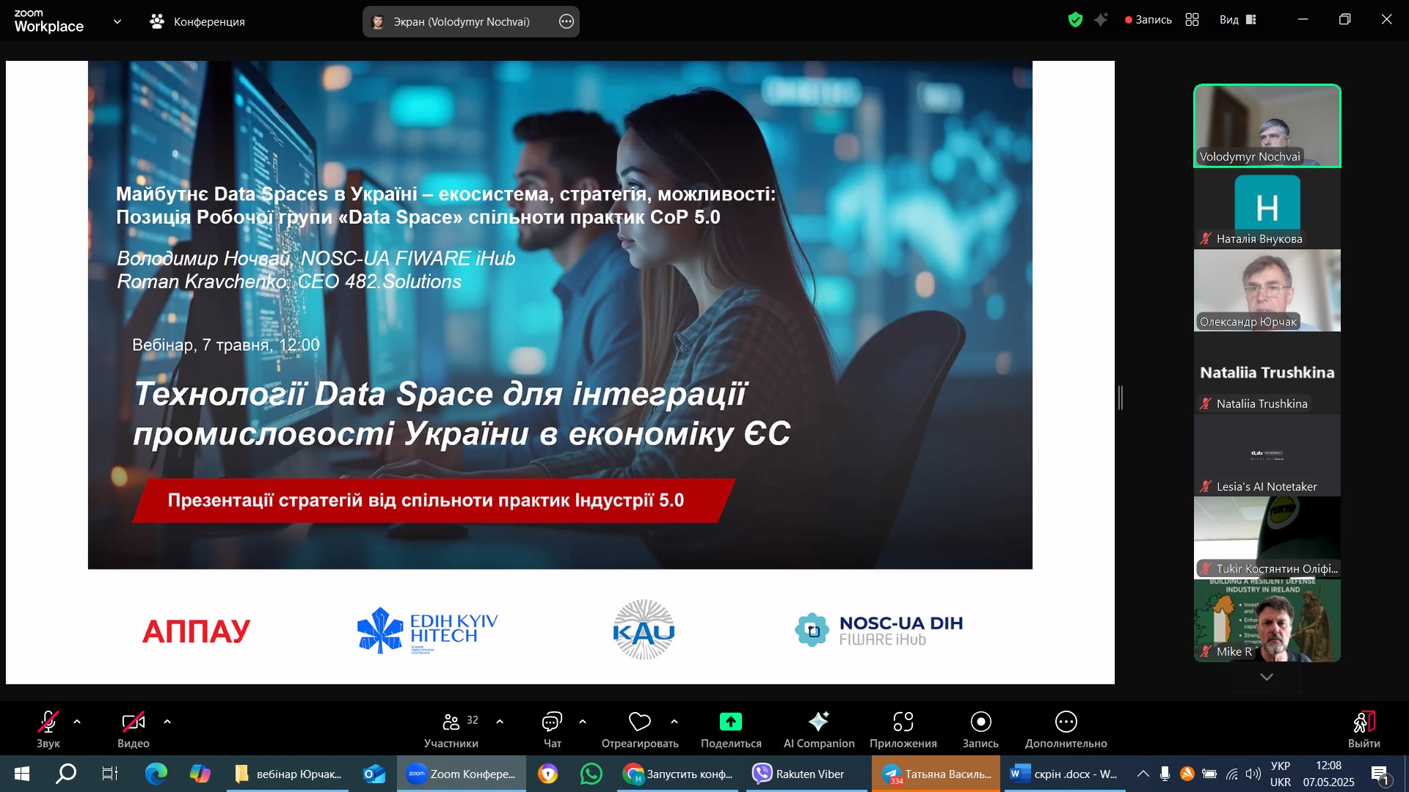Open the AI Companion sparkle icon
Screen dimensions: 1409x792
point(818,722)
